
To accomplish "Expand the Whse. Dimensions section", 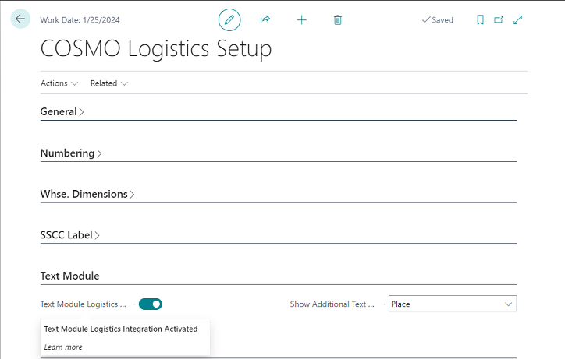I will coord(87,194).
